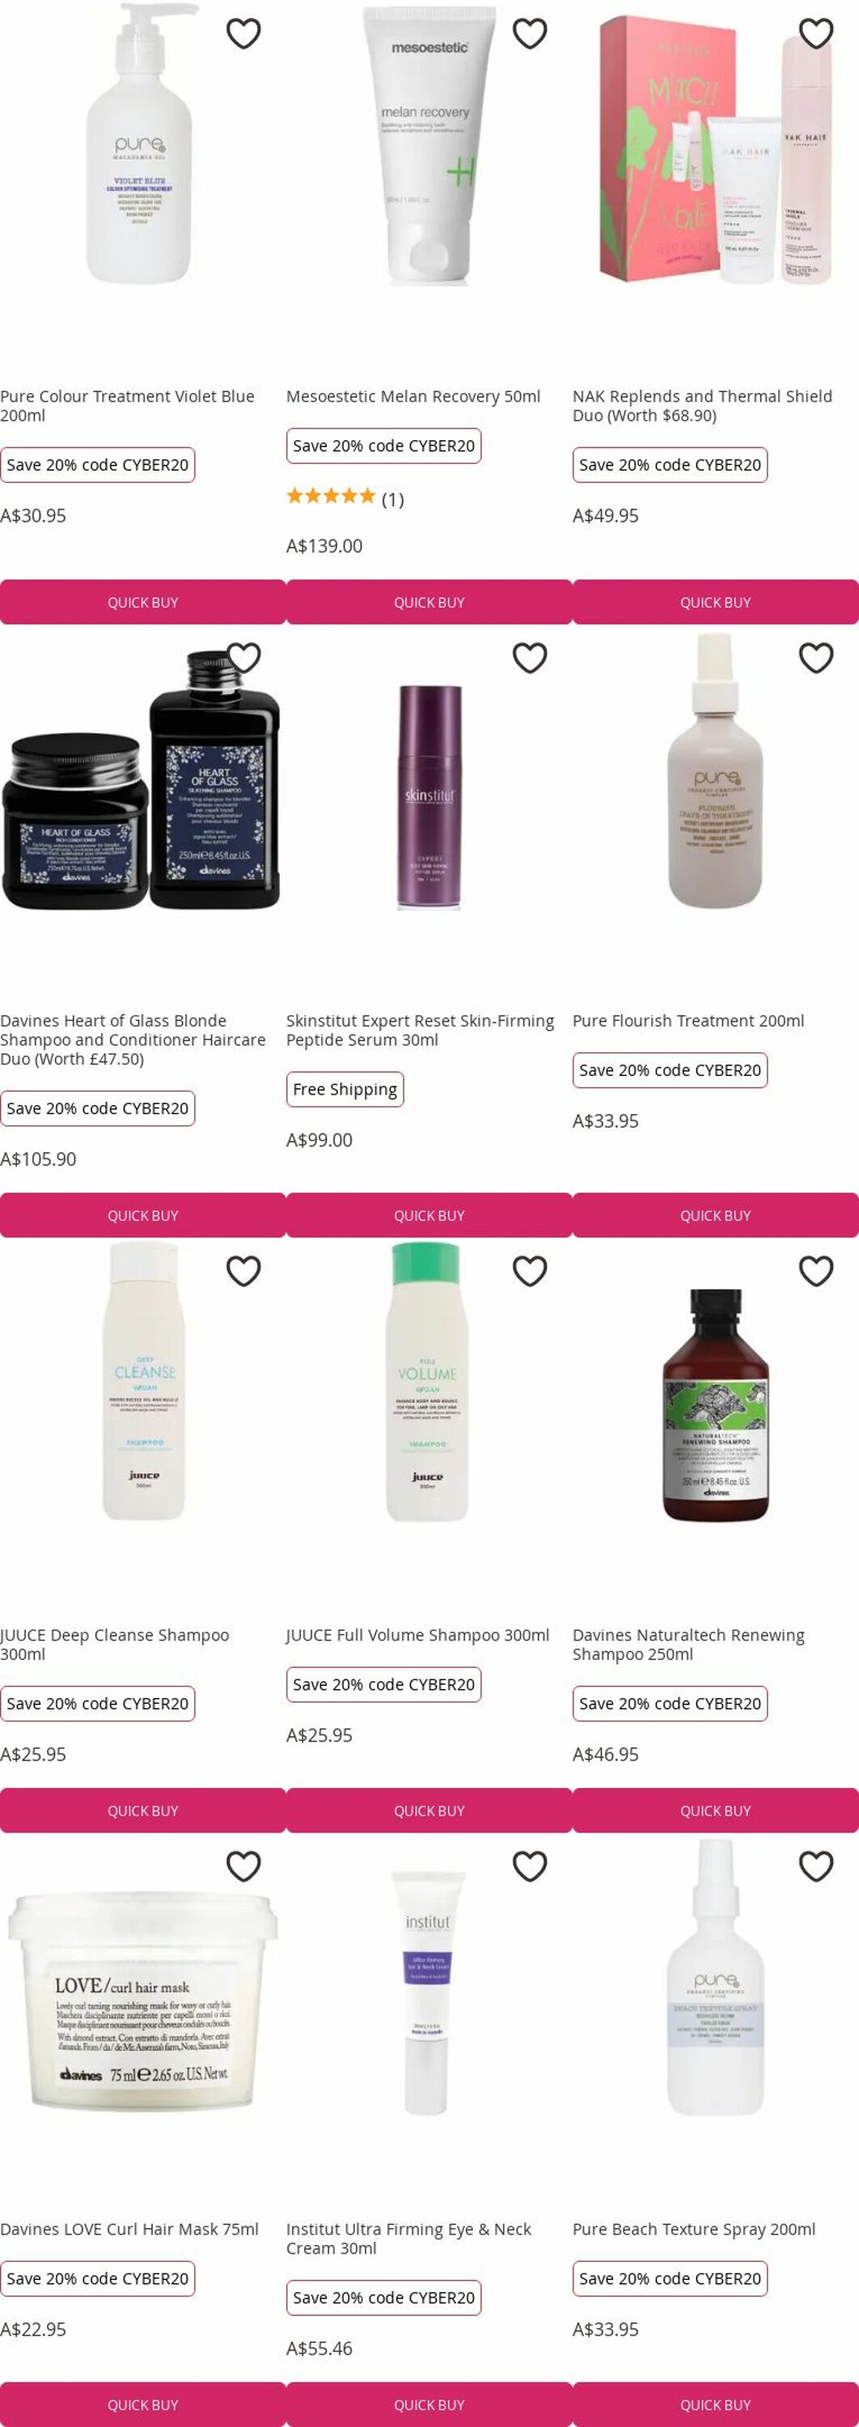Click the Free Shipping badge on Skinstitut serum

pyautogui.click(x=345, y=1089)
